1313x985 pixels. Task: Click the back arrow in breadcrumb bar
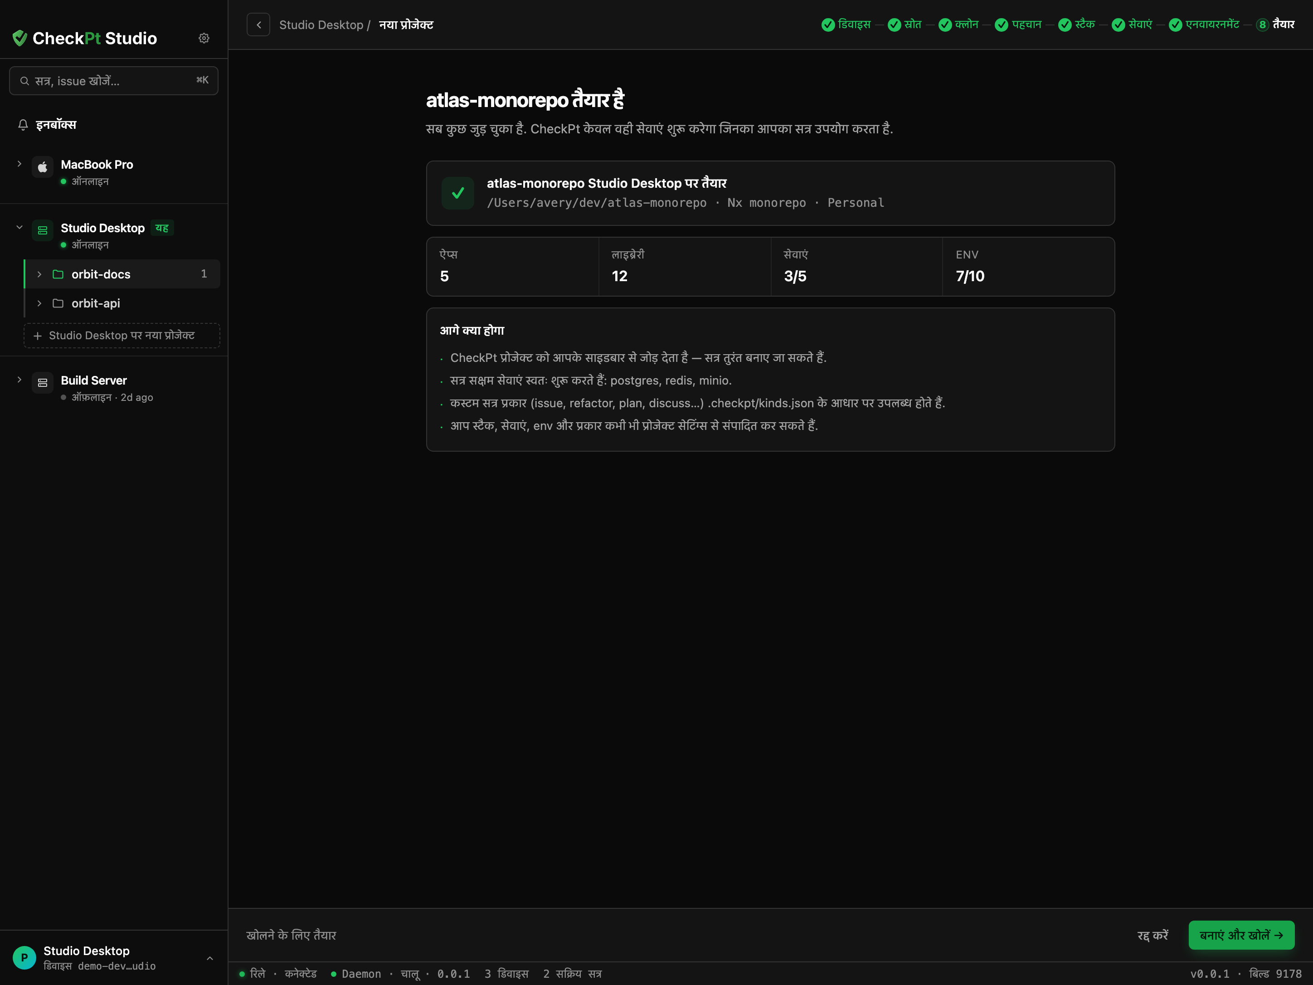(258, 25)
